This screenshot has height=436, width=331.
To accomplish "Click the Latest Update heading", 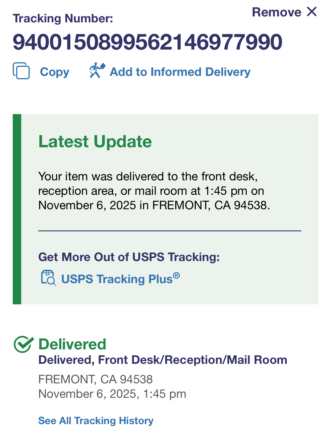I will tap(95, 141).
